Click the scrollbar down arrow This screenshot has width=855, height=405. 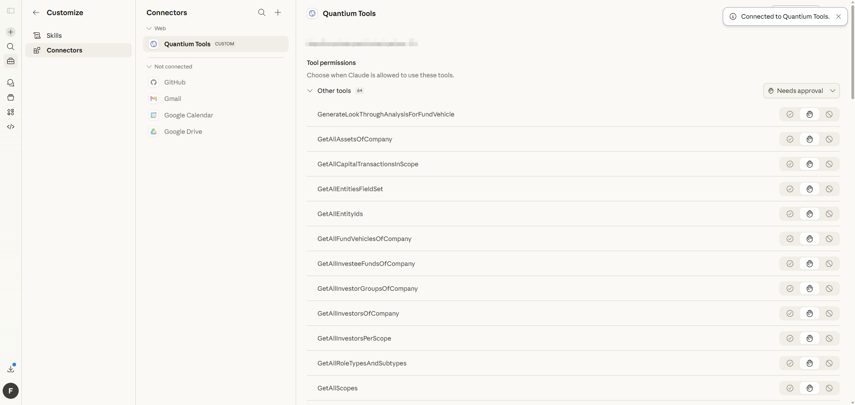pyautogui.click(x=852, y=402)
